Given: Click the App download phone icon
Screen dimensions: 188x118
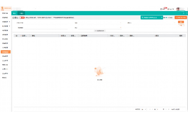Looking at the screenshot, I should pos(168,9).
